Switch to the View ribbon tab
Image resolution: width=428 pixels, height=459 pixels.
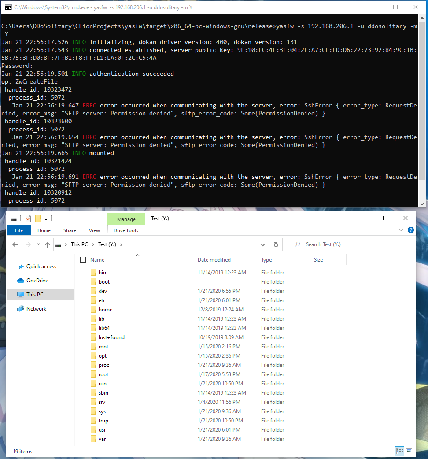point(94,230)
